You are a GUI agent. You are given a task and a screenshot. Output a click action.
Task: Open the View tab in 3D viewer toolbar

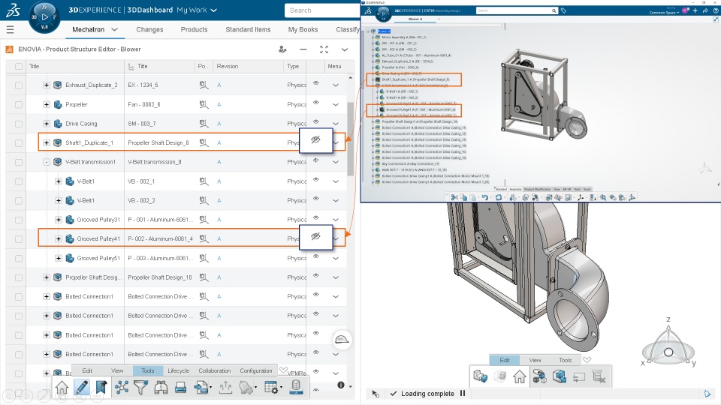pyautogui.click(x=535, y=360)
